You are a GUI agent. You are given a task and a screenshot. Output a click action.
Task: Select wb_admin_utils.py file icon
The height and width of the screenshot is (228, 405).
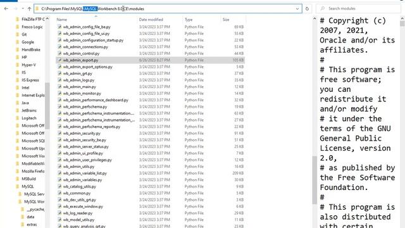59,167
